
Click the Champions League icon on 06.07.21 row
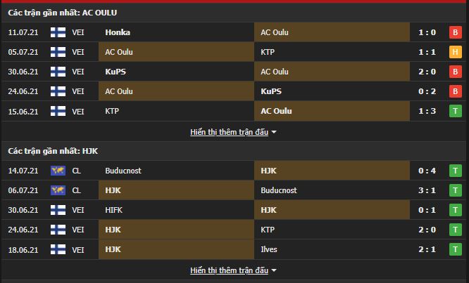[x=58, y=190]
